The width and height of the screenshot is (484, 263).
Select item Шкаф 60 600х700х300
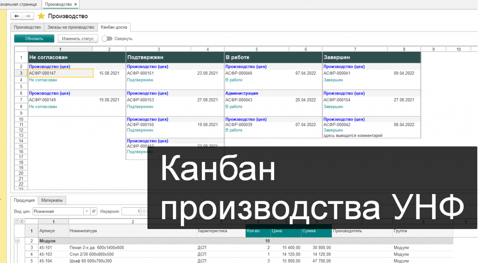90,261
